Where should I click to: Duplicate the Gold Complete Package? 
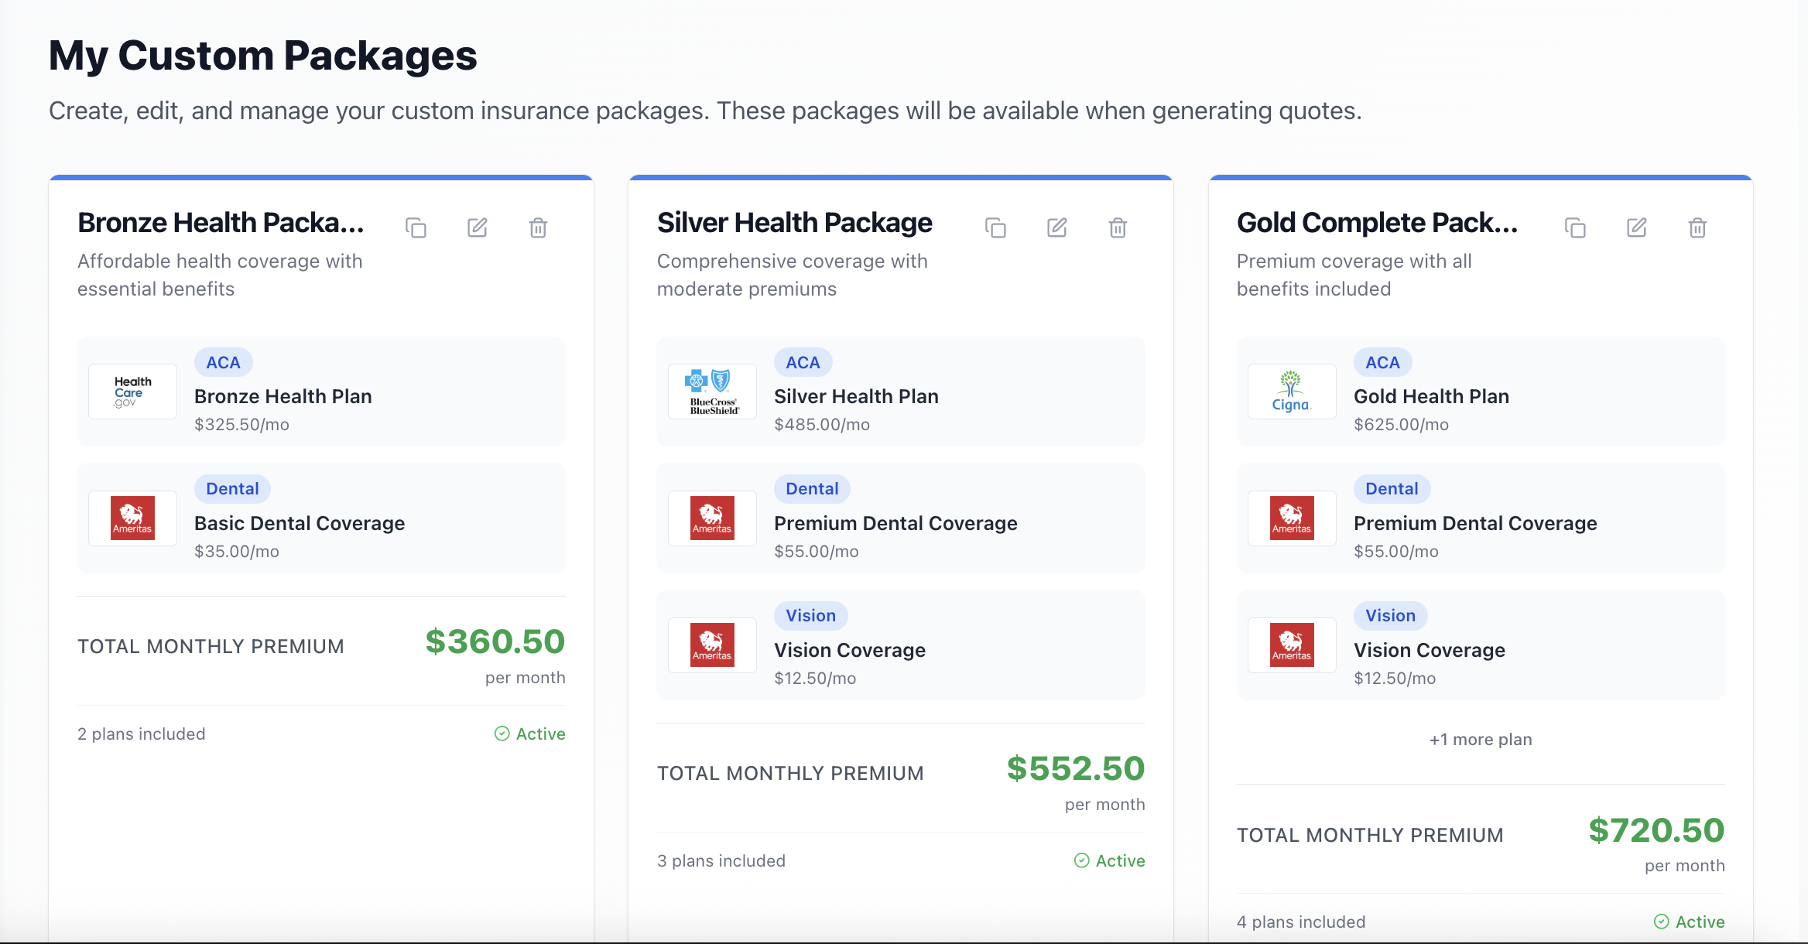[1575, 227]
